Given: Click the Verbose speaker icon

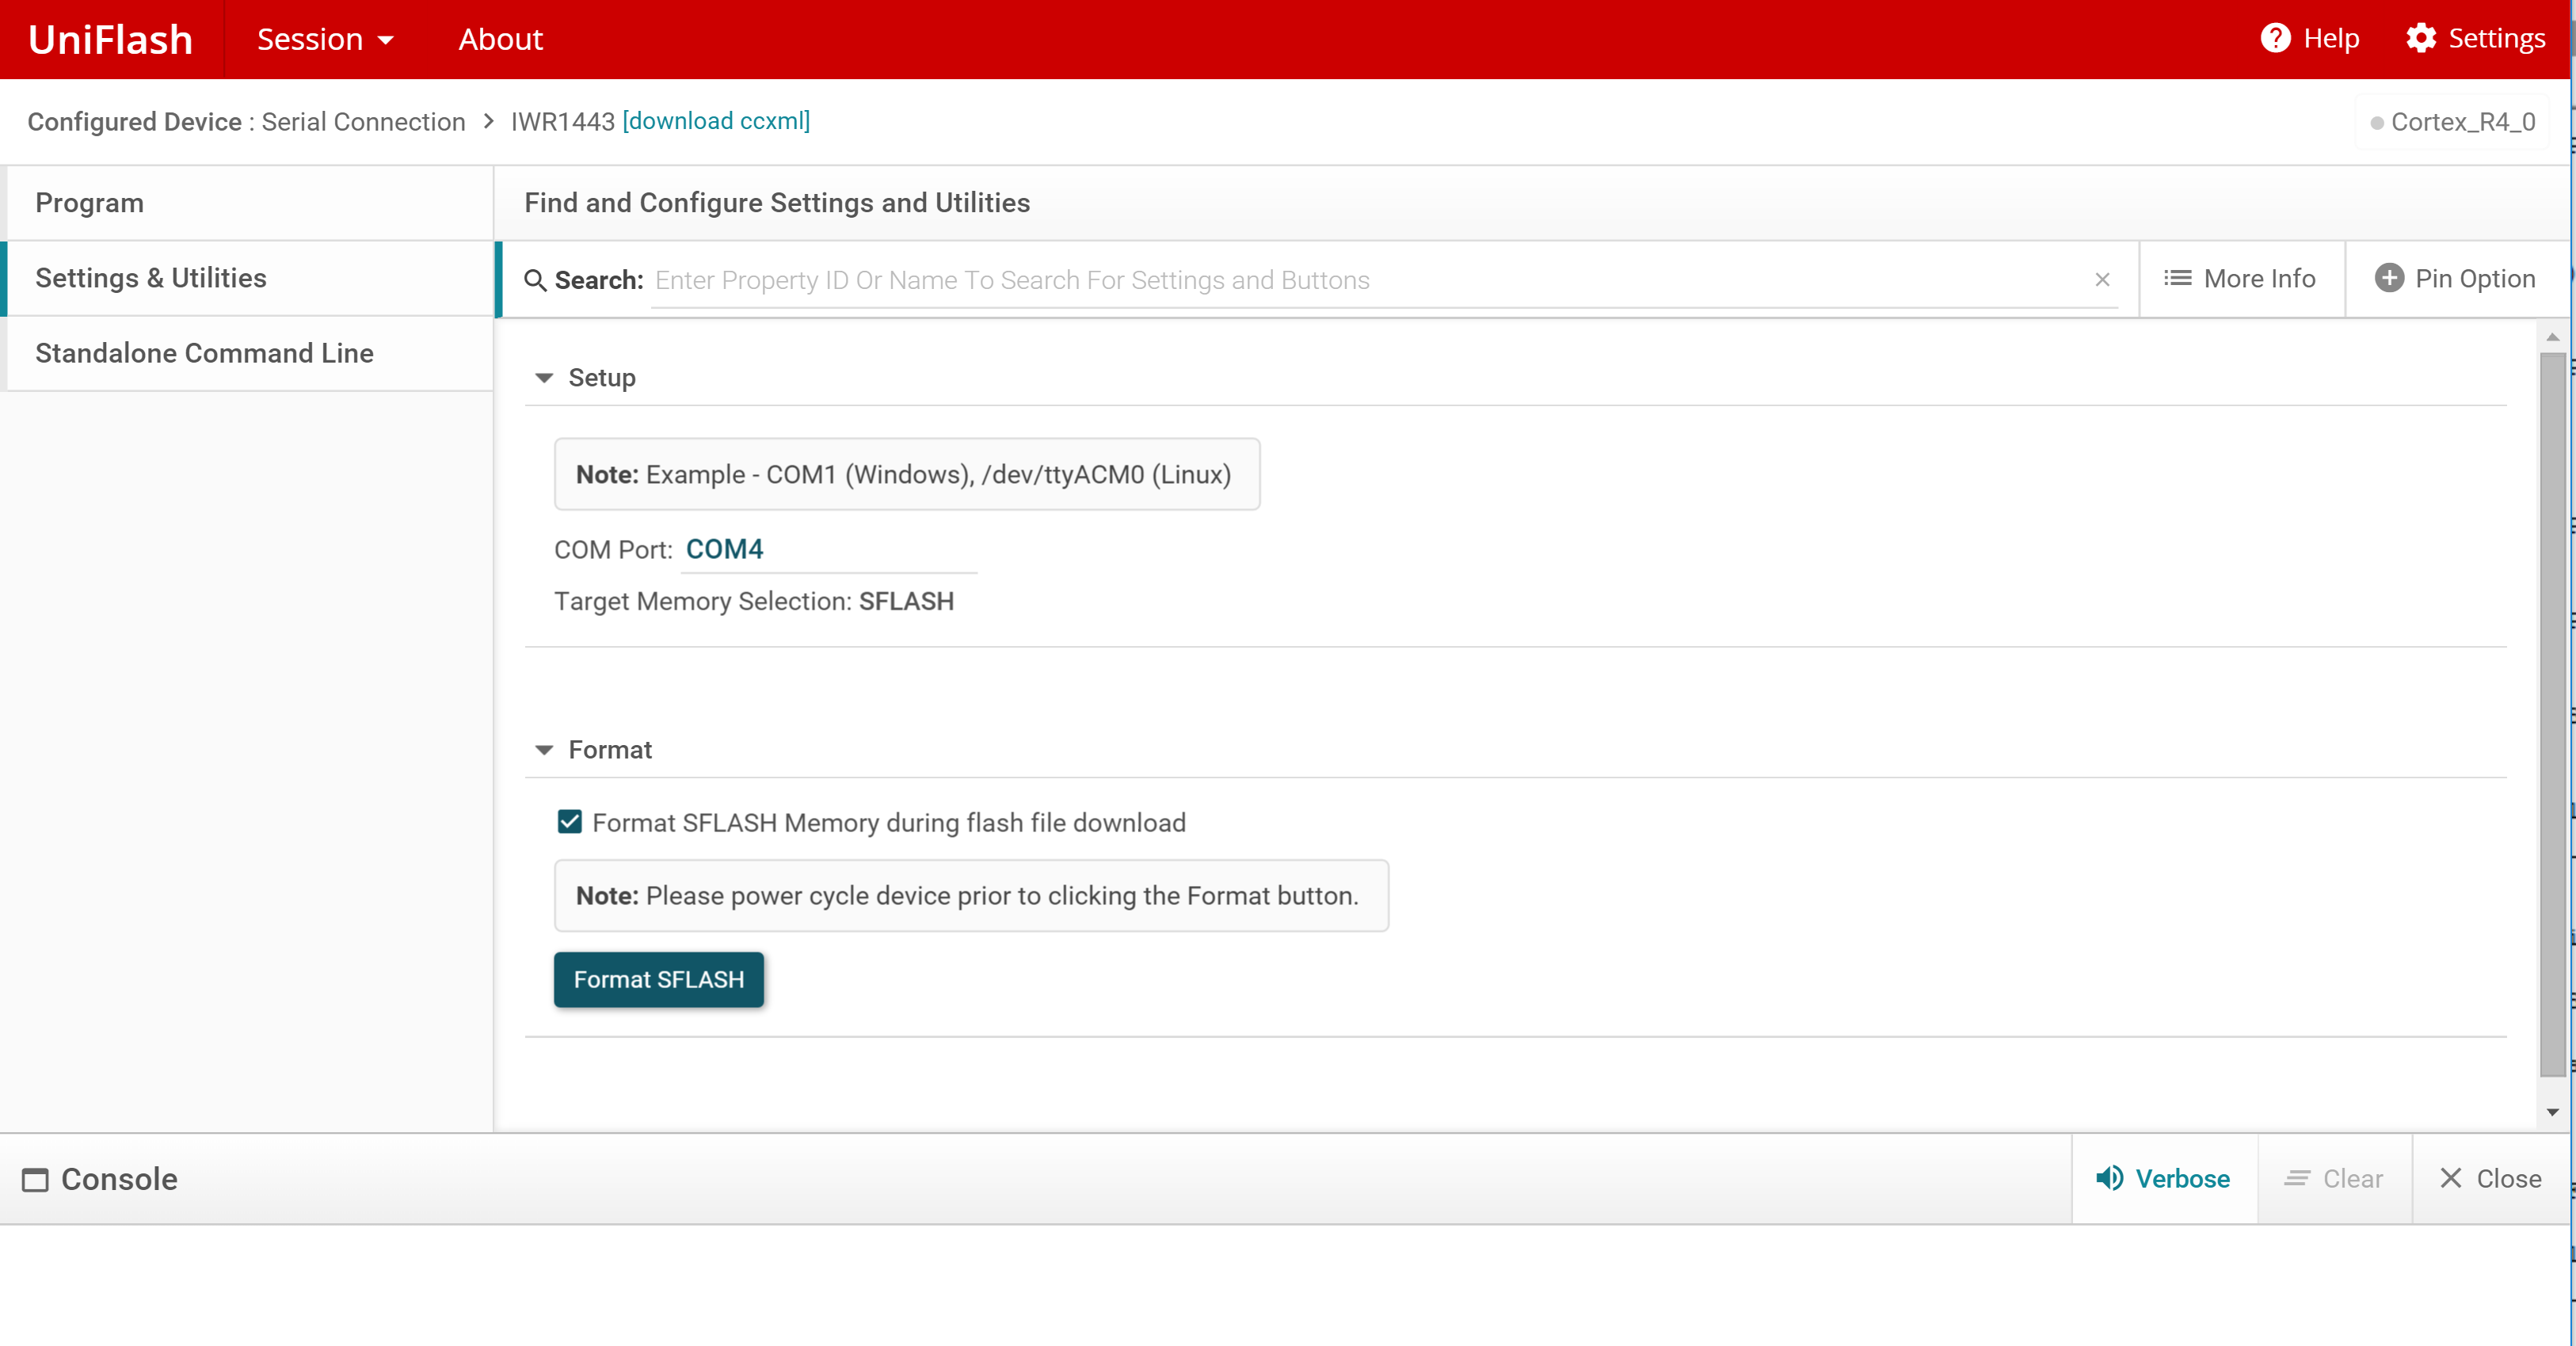Looking at the screenshot, I should (2109, 1178).
